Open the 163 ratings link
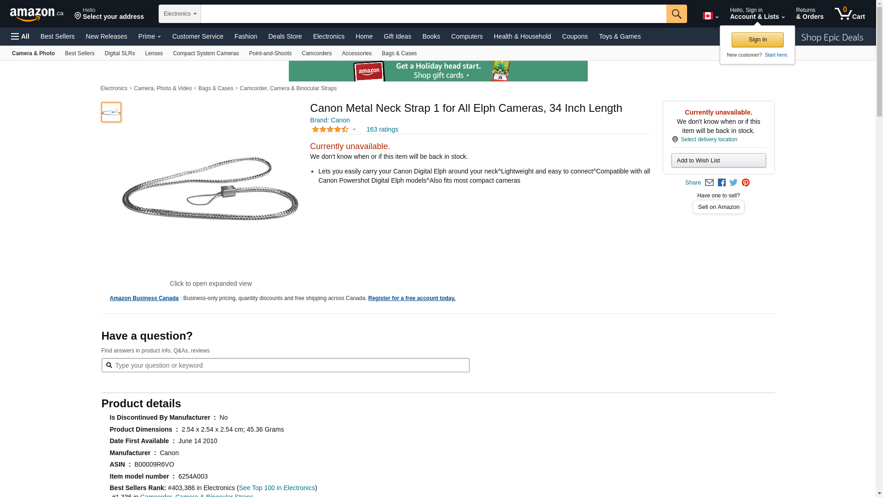The width and height of the screenshot is (883, 497). pyautogui.click(x=382, y=129)
